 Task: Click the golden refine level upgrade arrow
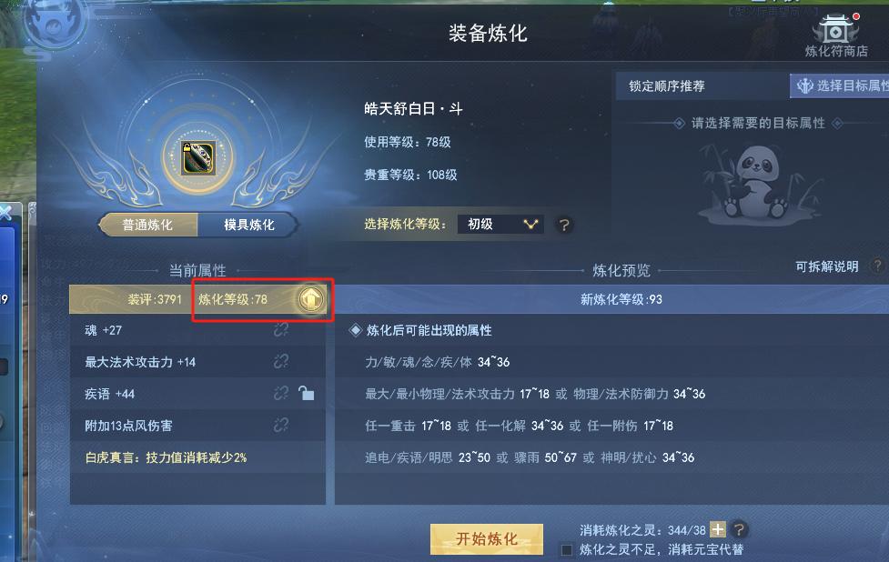[x=310, y=299]
